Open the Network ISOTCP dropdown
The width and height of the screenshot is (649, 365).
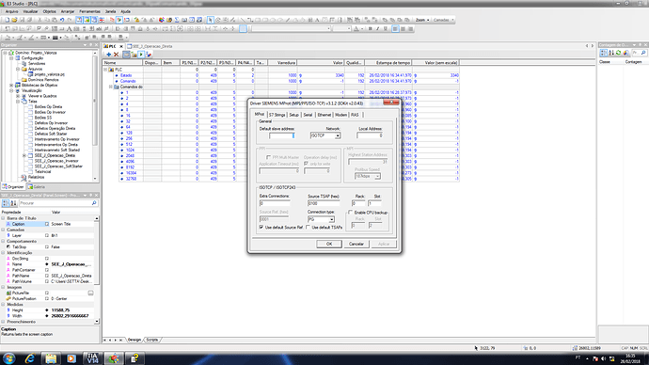338,135
